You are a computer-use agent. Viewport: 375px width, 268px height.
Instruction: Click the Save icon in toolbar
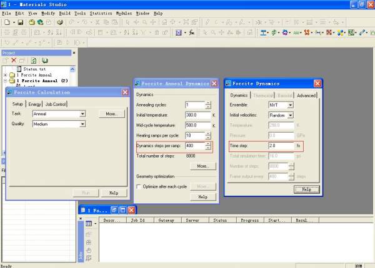[x=21, y=22]
